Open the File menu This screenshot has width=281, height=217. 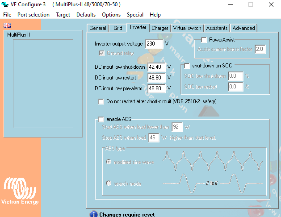click(x=7, y=15)
